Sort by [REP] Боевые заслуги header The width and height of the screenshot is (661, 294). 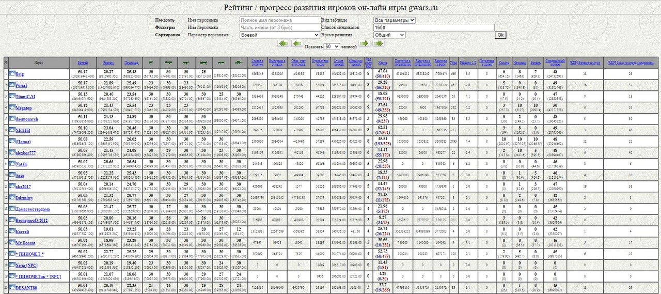pyautogui.click(x=584, y=62)
